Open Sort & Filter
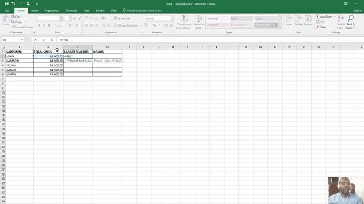Screen dimensions: 364x204 pyautogui.click(x=341, y=22)
